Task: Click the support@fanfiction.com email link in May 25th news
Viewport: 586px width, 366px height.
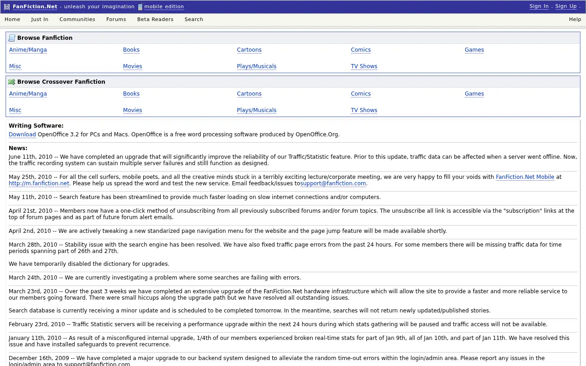Action: (333, 183)
